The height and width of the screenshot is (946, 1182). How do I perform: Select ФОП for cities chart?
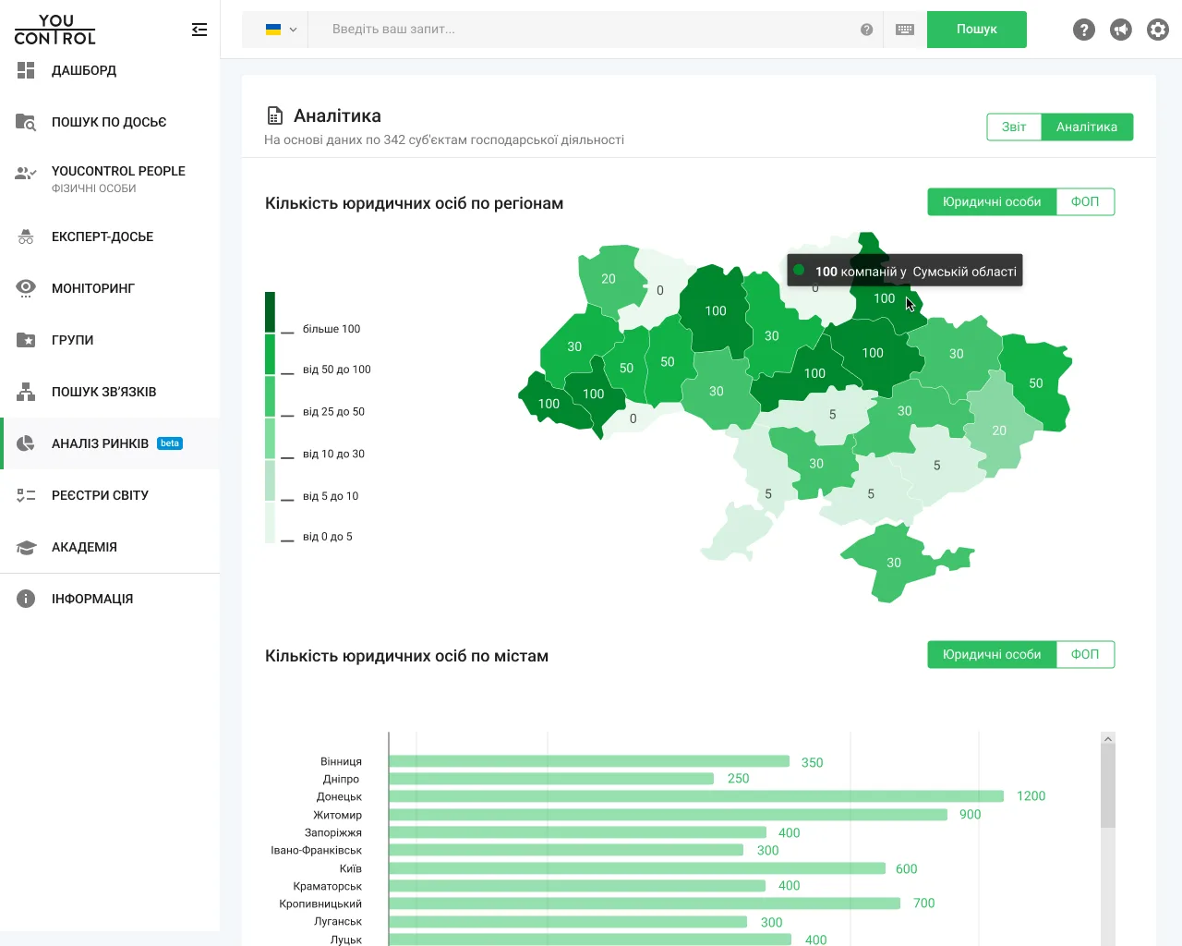(x=1085, y=654)
